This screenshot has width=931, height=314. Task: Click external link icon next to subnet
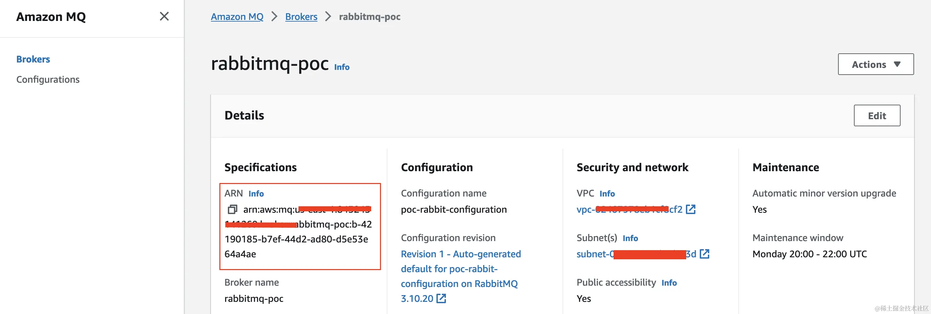click(705, 254)
